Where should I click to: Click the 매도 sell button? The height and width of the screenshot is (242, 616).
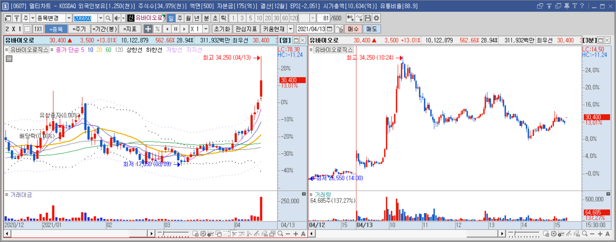click(x=372, y=29)
